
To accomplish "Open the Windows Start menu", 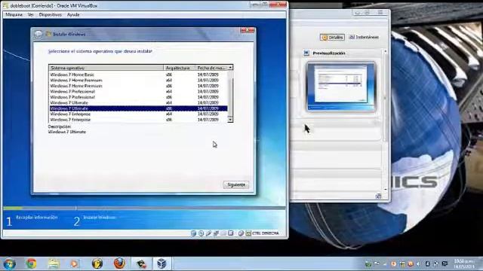I will [x=10, y=263].
